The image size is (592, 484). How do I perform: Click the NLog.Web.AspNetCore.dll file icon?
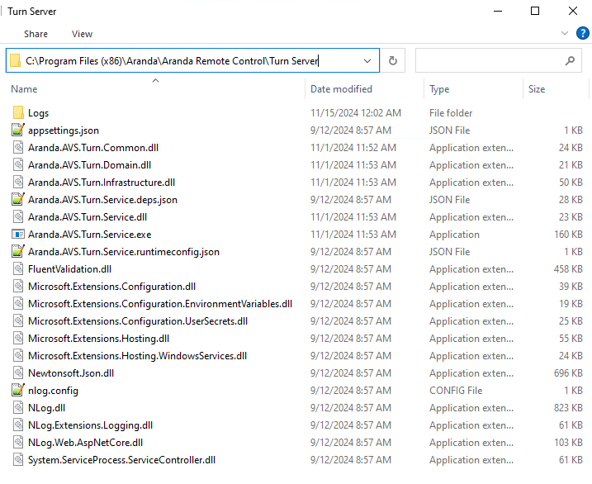click(x=17, y=443)
